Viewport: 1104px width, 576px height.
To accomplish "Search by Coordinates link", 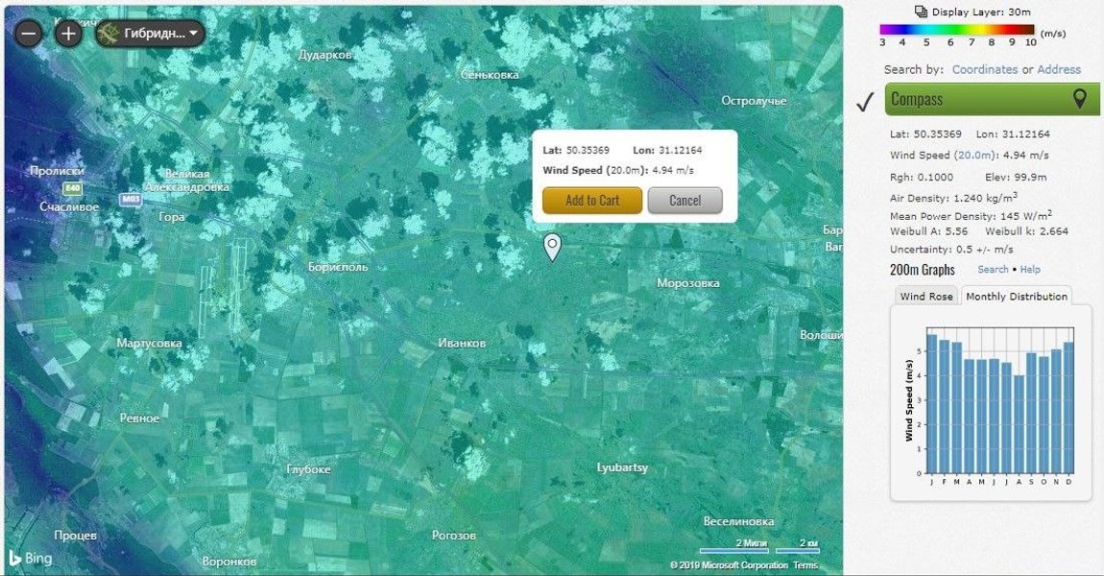I will pyautogui.click(x=984, y=69).
